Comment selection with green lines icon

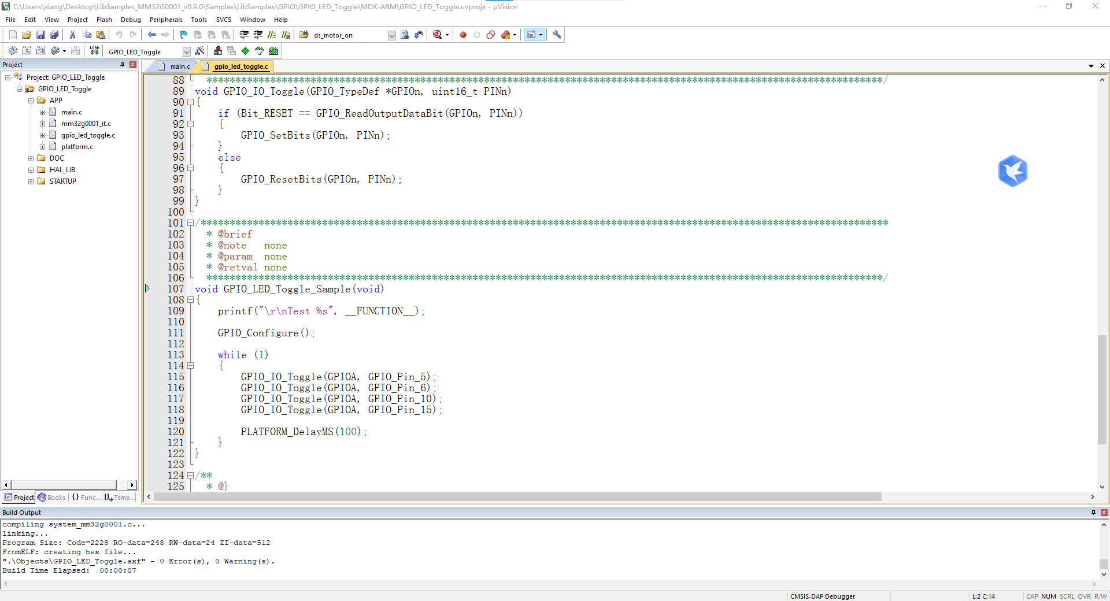[272, 35]
